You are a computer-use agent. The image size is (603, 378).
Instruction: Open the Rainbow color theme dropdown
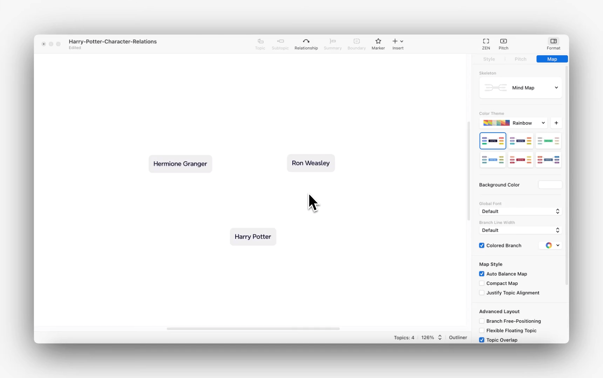click(x=513, y=123)
